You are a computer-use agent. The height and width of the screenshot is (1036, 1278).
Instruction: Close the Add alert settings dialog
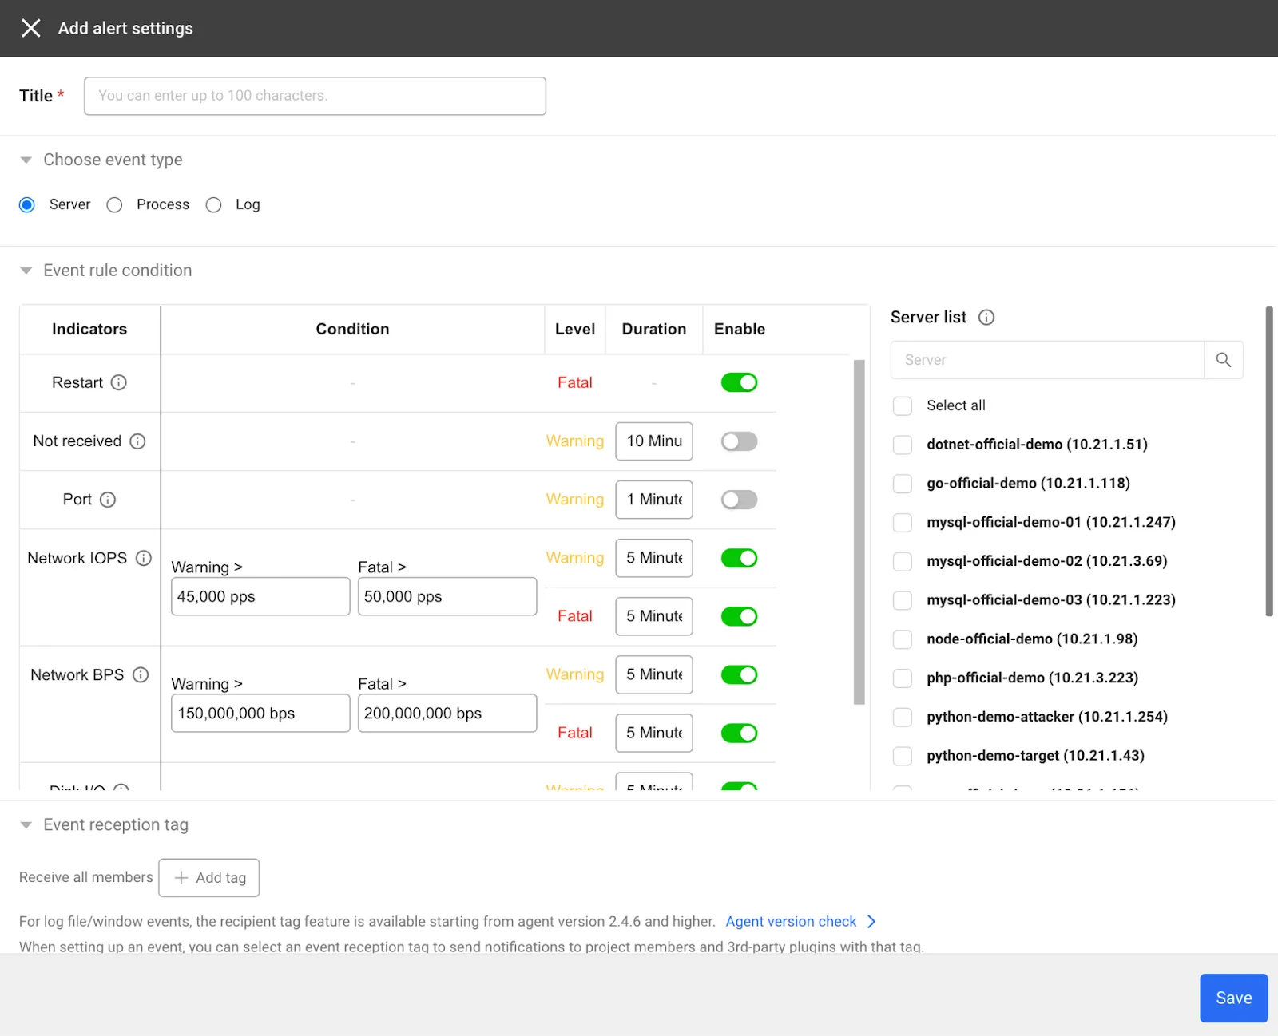[30, 29]
